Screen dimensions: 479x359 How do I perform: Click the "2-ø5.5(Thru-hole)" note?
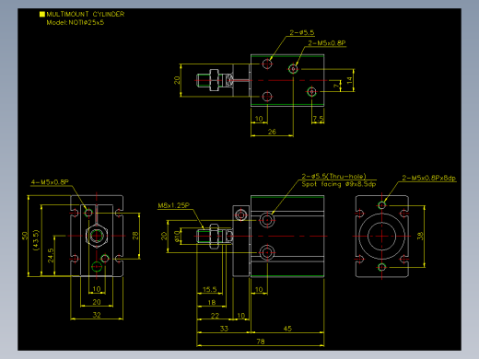pyautogui.click(x=334, y=176)
